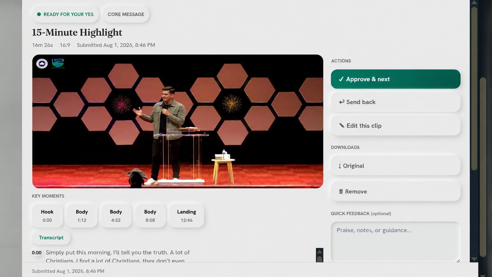The width and height of the screenshot is (492, 277).
Task: Click the return arrow icon on Send back
Action: tap(341, 102)
